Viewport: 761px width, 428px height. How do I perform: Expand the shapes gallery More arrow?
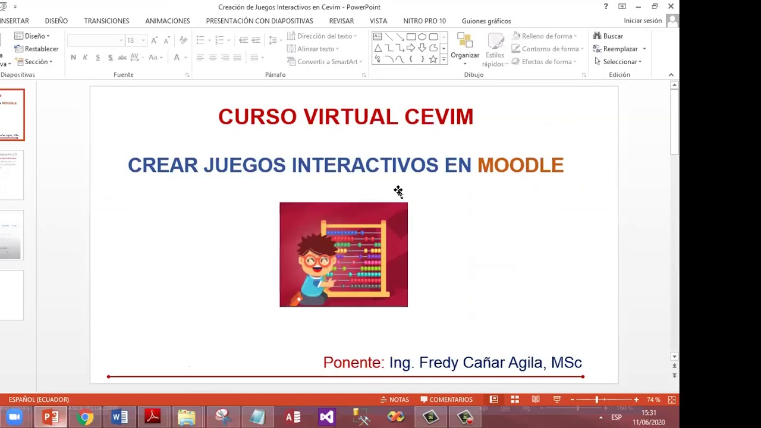pyautogui.click(x=444, y=59)
